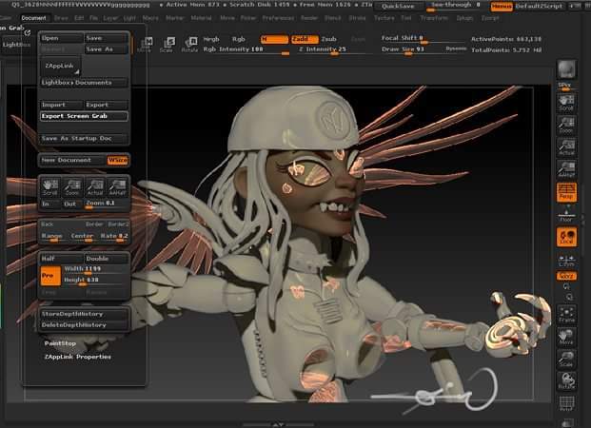Open the Draw menu
591x428 pixels.
[61, 18]
